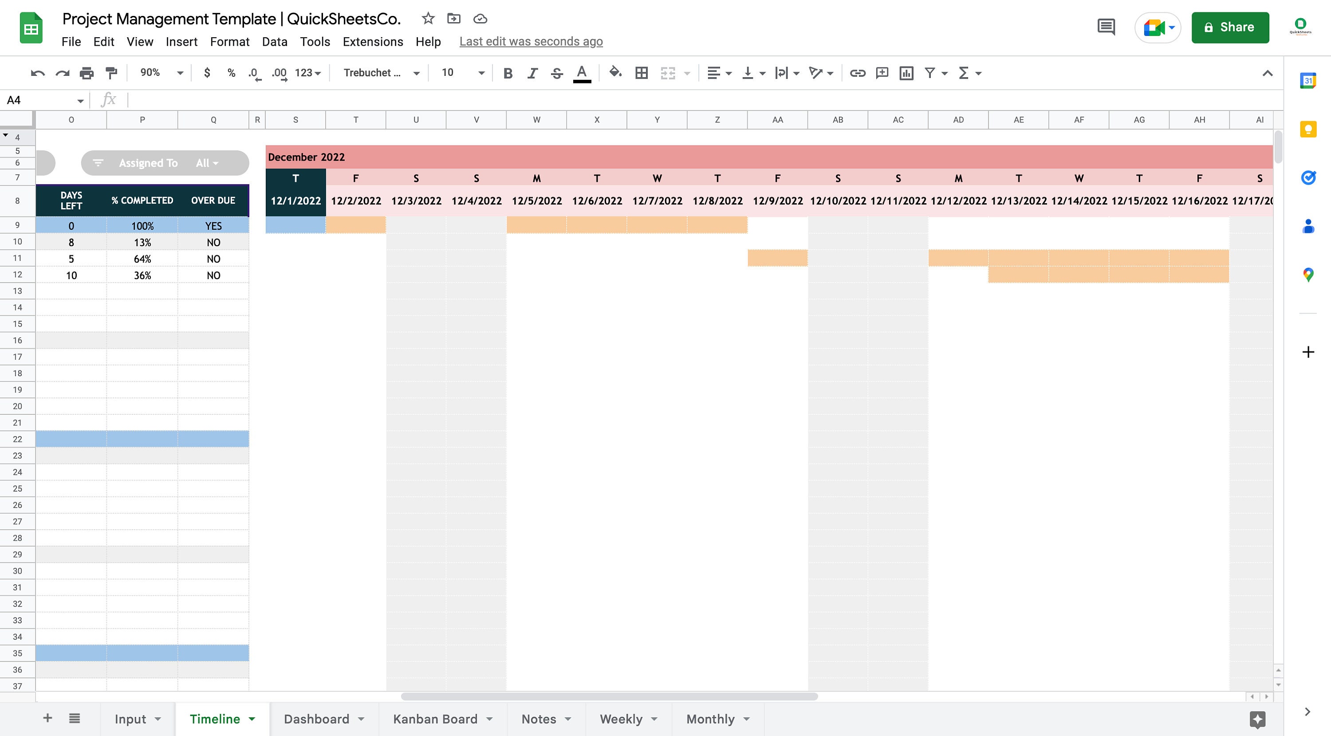Insert a link
The height and width of the screenshot is (736, 1331).
[858, 73]
